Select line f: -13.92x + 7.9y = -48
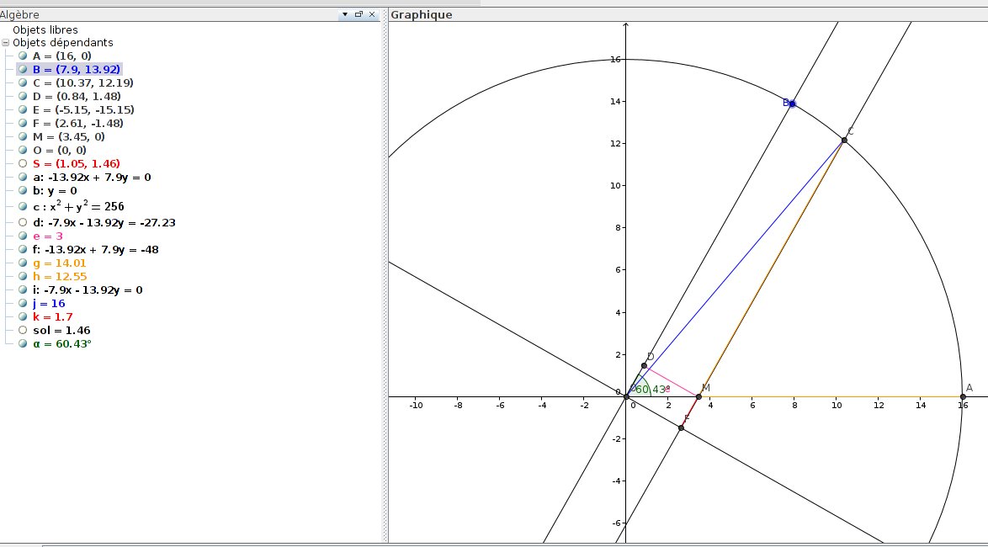 tap(96, 250)
